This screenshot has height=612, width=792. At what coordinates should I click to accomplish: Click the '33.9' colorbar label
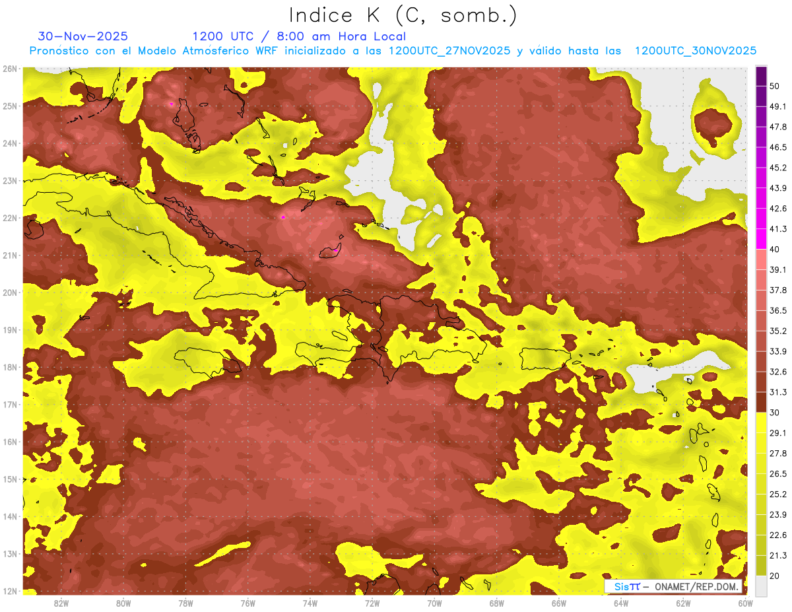coord(777,351)
